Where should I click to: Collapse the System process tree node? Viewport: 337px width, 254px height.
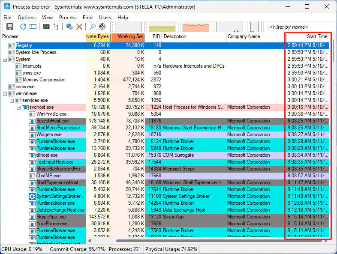5,60
